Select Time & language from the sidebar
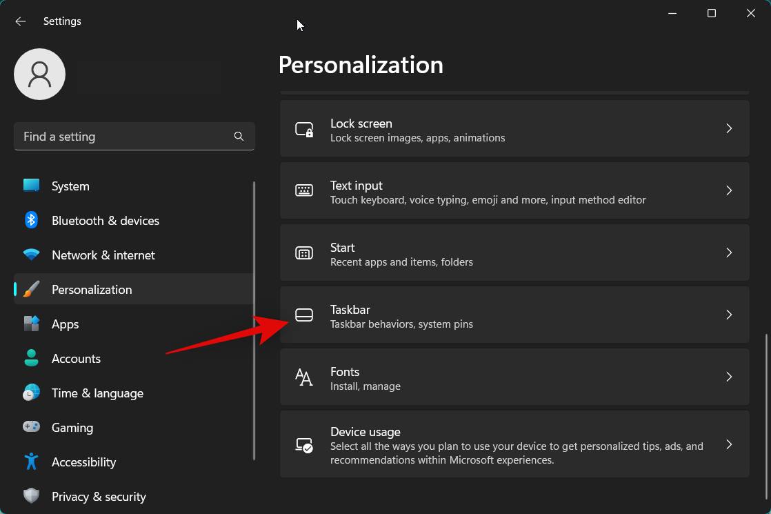 (x=97, y=393)
